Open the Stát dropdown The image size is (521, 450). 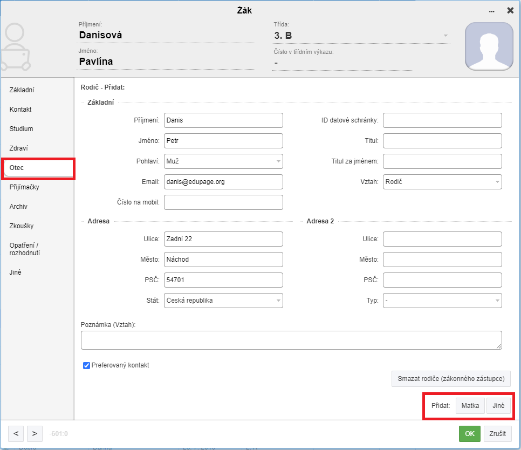[223, 301]
